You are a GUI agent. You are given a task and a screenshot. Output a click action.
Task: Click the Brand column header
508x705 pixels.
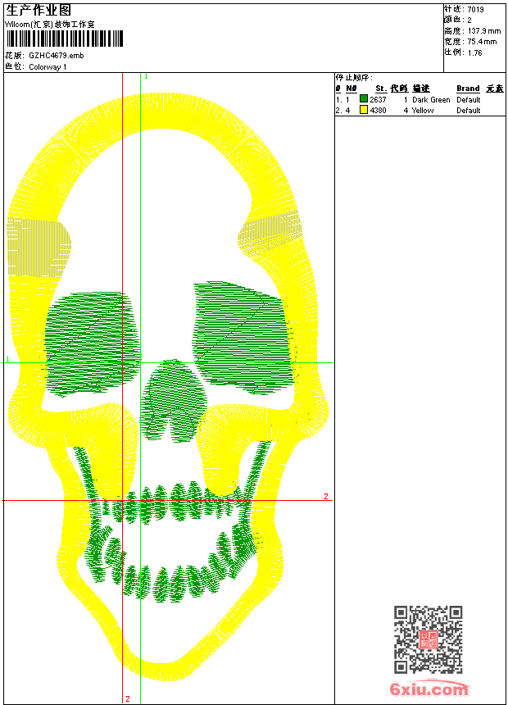click(x=468, y=89)
